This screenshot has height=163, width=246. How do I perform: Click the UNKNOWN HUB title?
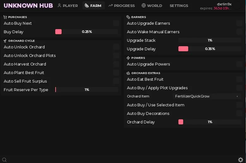[28, 5]
